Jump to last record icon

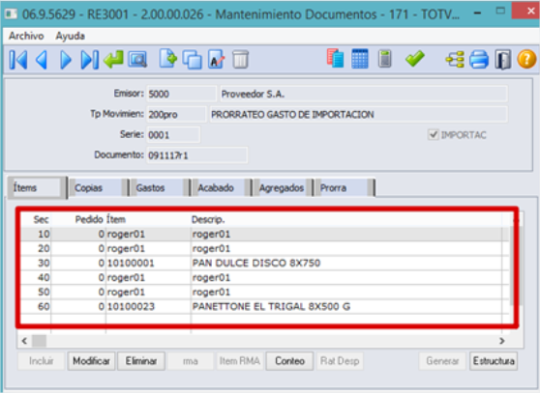[90, 60]
